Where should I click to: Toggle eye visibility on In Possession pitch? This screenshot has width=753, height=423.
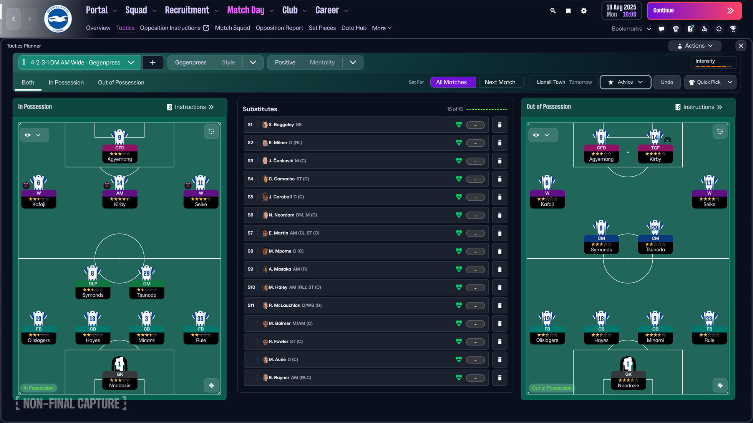click(x=28, y=135)
